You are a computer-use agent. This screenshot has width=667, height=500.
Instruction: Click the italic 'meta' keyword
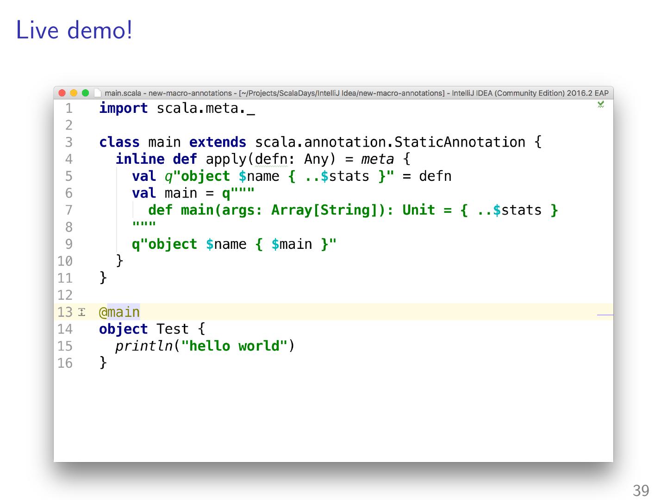click(378, 159)
